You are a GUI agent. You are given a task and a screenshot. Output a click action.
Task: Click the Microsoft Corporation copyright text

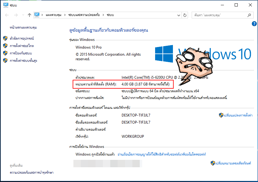(108, 57)
